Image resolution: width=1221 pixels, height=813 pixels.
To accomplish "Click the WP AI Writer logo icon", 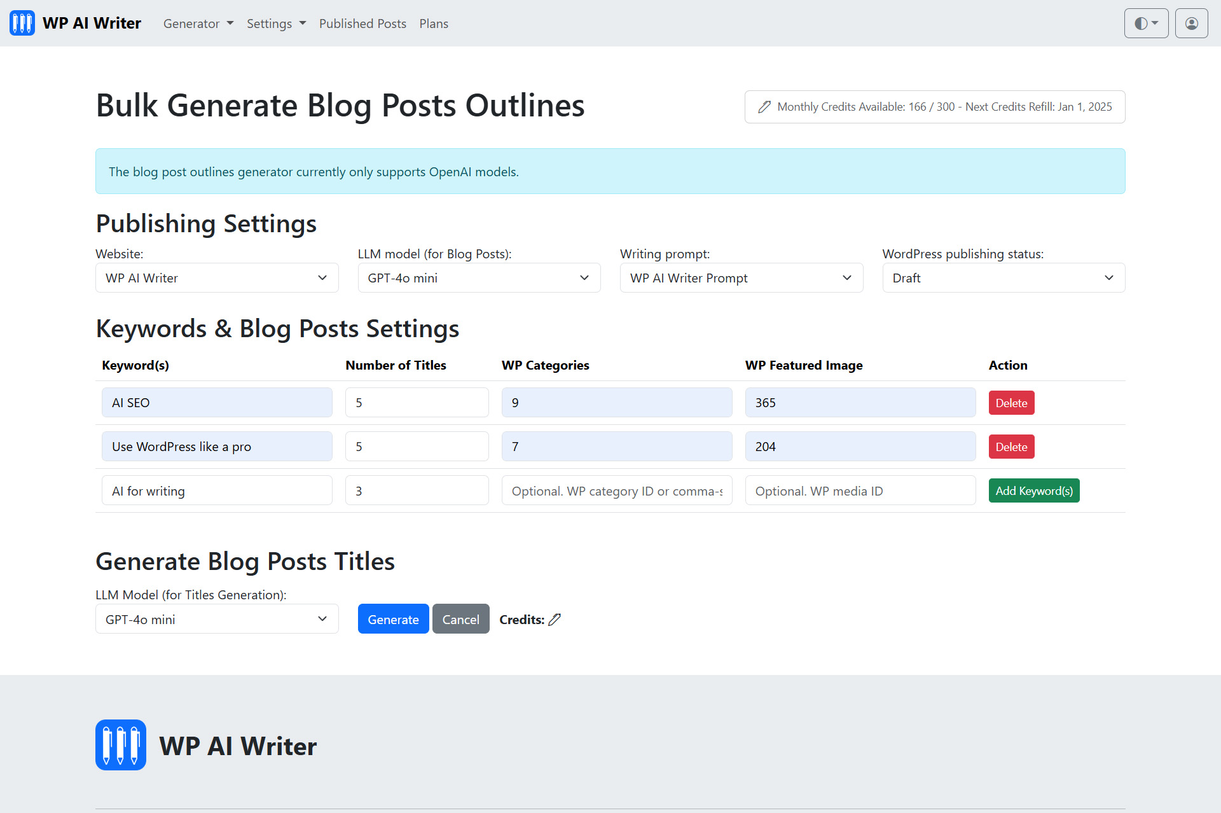I will 22,23.
